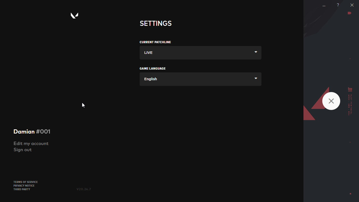Open the Third Party link
The width and height of the screenshot is (359, 202).
(22, 189)
